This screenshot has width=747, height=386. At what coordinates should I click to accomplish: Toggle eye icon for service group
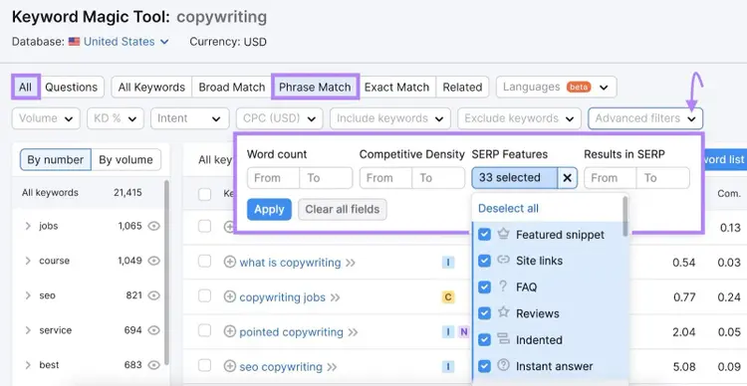(x=153, y=330)
